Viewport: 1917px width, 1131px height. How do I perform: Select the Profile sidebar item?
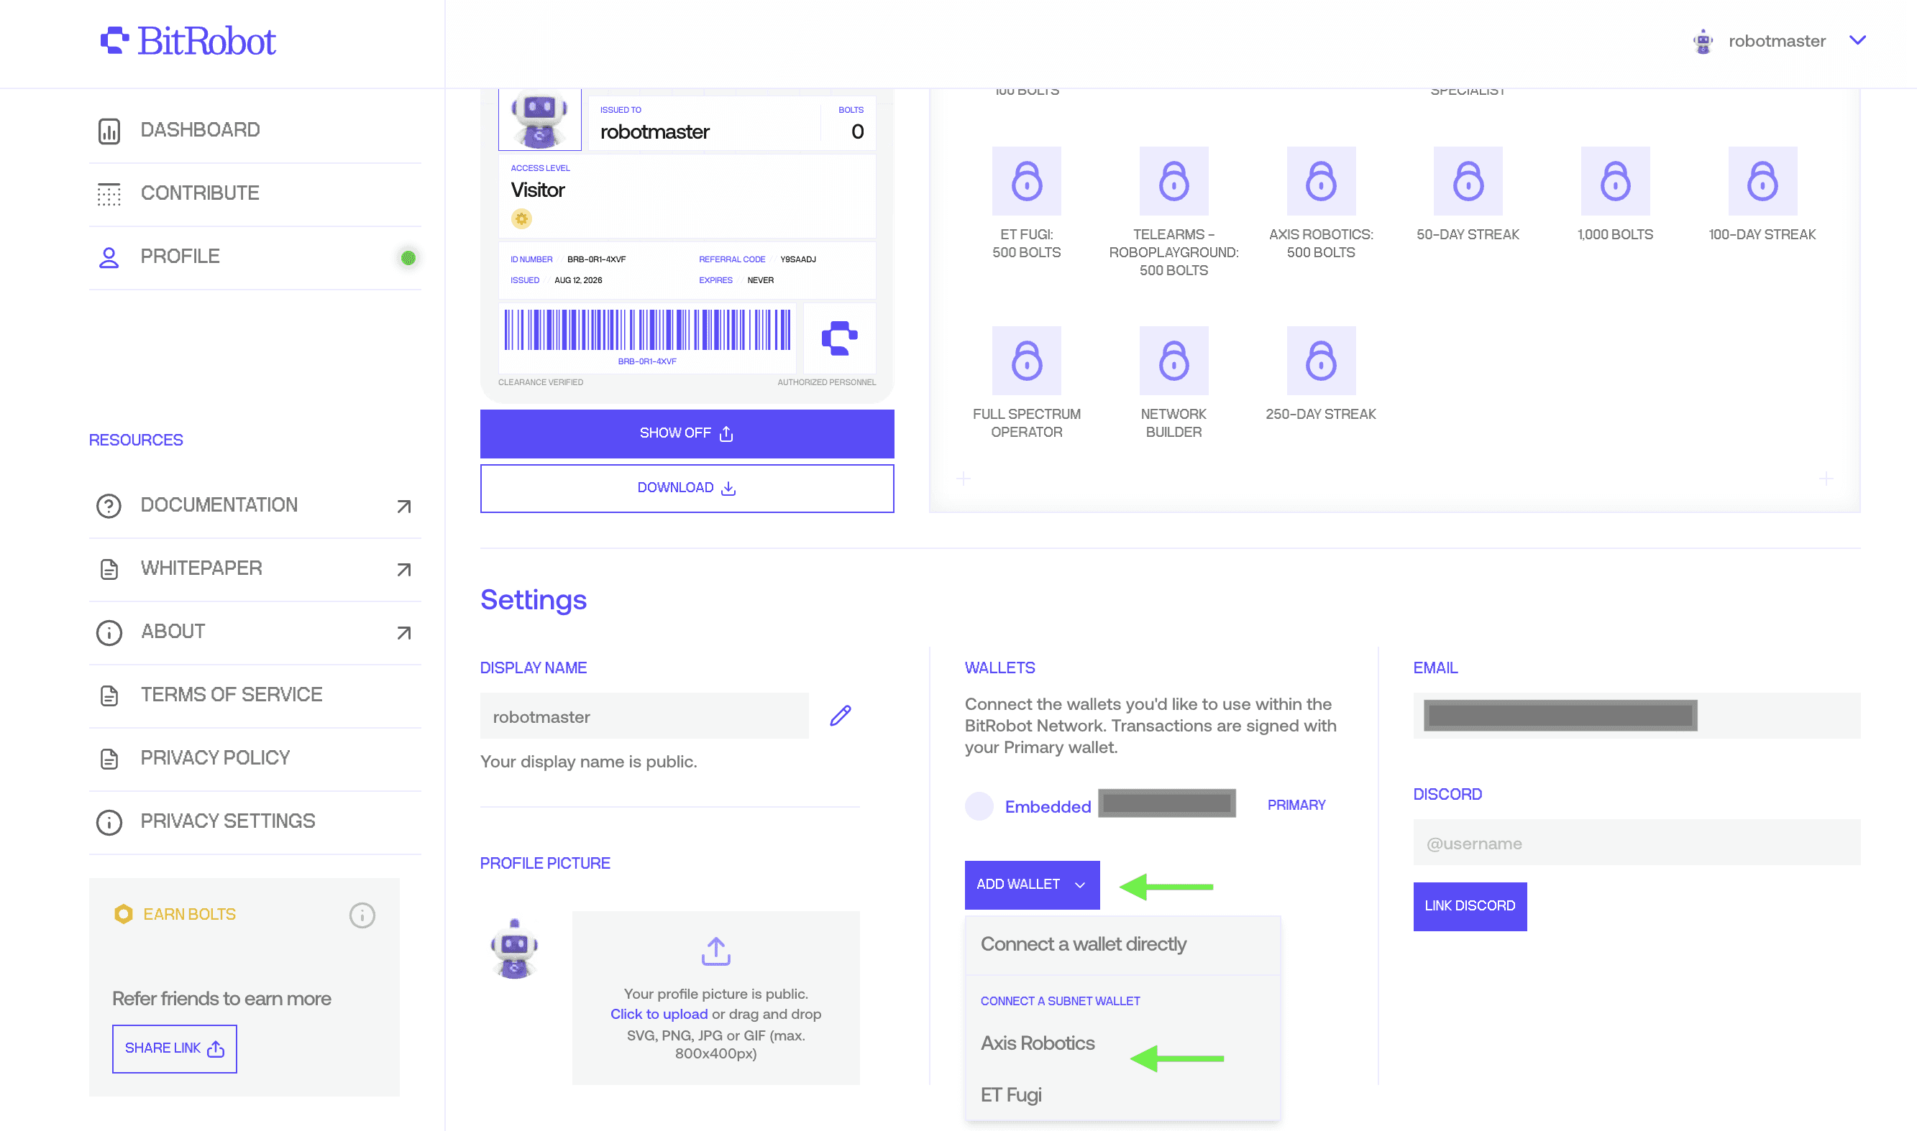255,257
